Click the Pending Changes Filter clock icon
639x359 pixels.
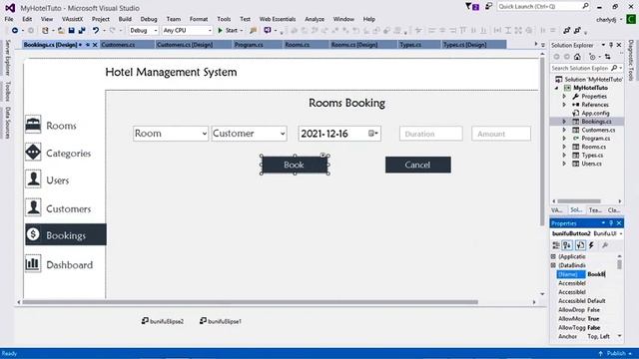pos(592,57)
